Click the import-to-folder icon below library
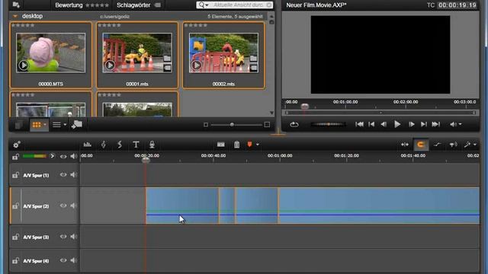This screenshot has height=274, width=488. coord(76,125)
